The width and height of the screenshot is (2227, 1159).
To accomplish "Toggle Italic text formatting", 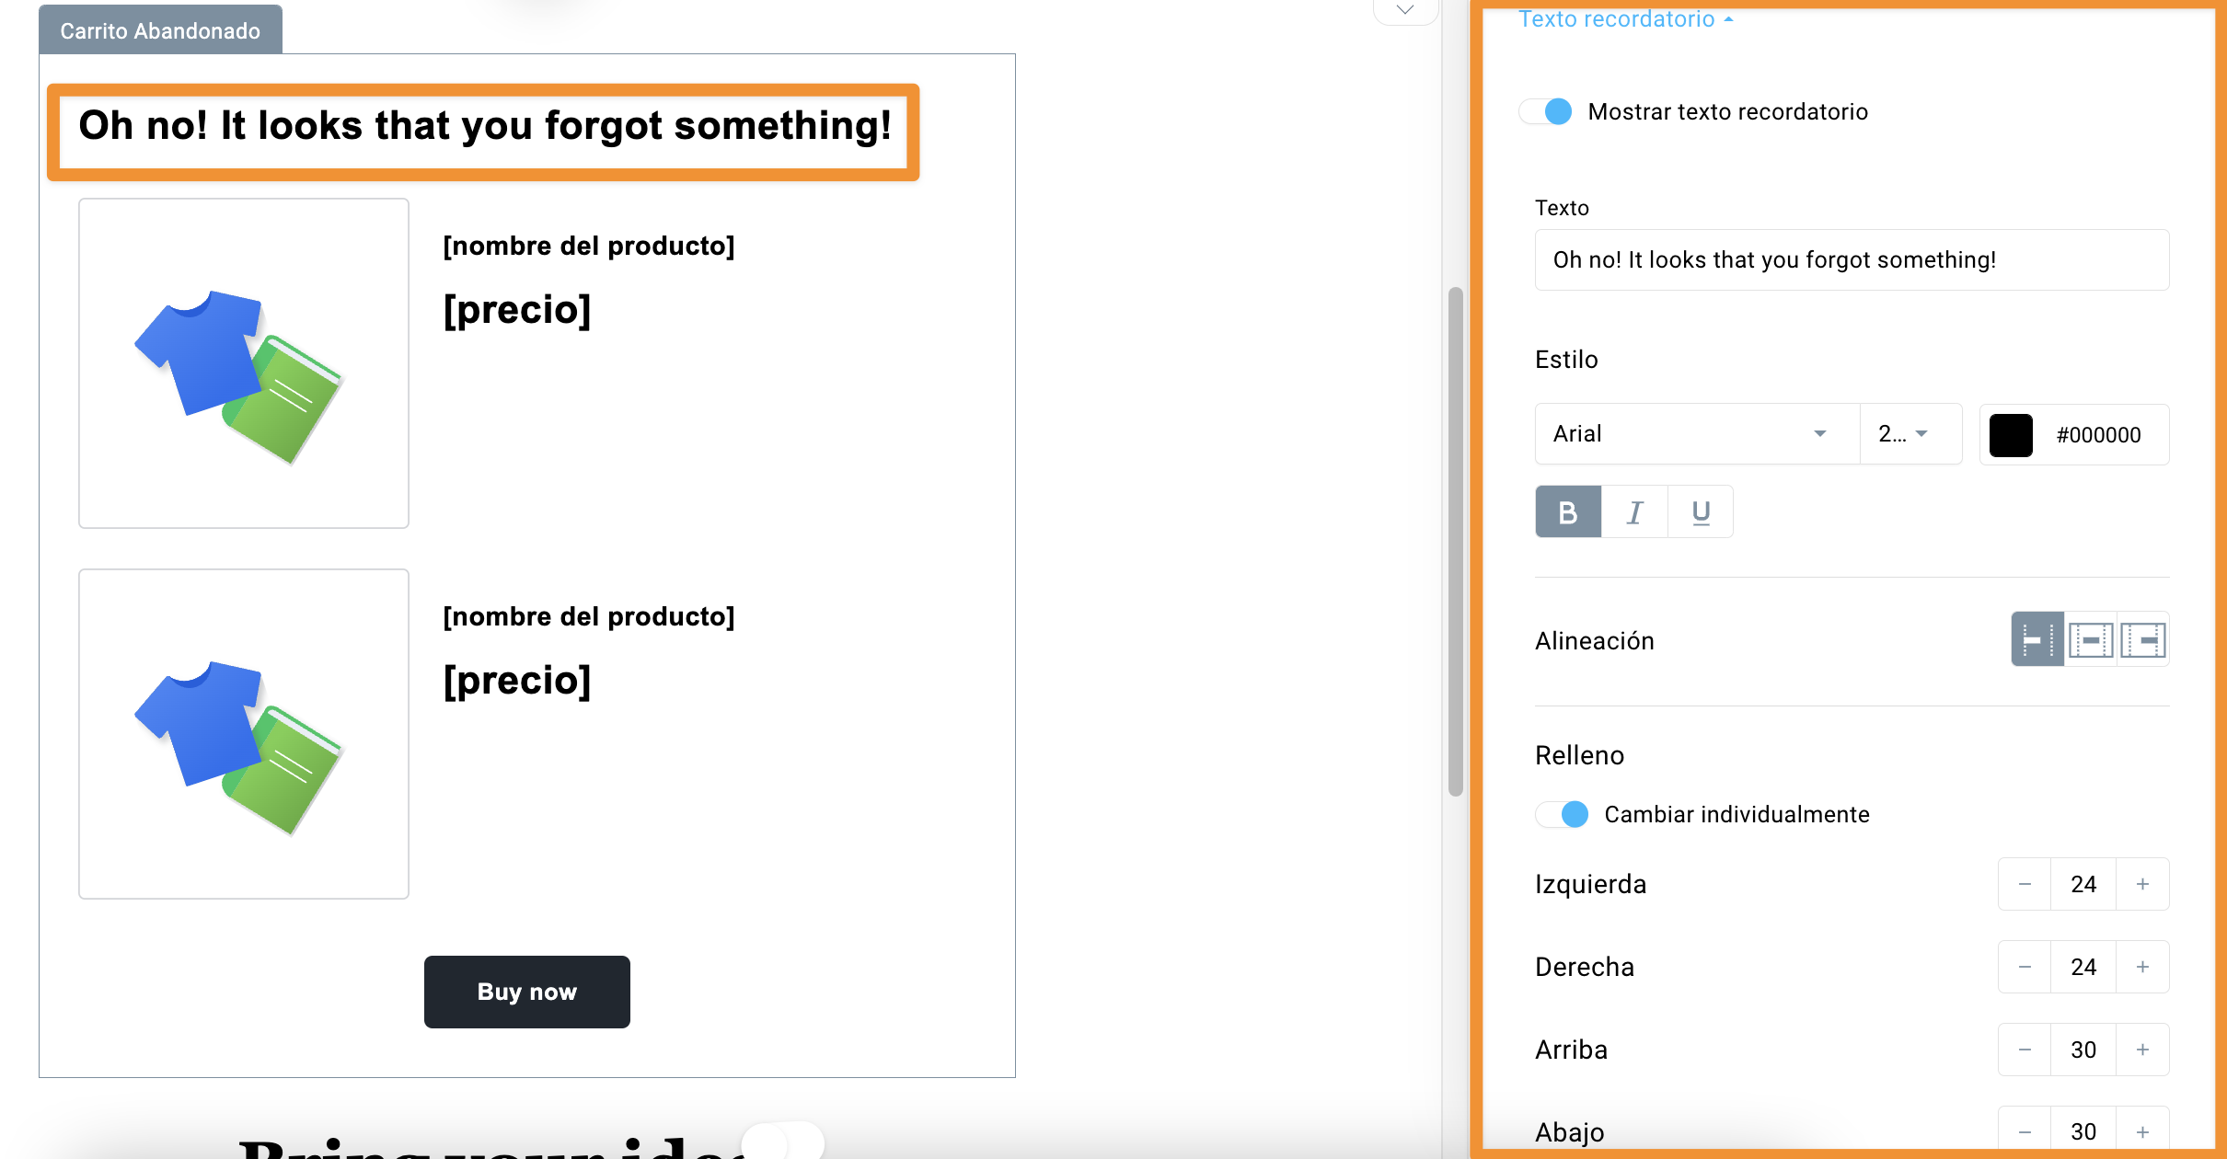I will pos(1634,512).
